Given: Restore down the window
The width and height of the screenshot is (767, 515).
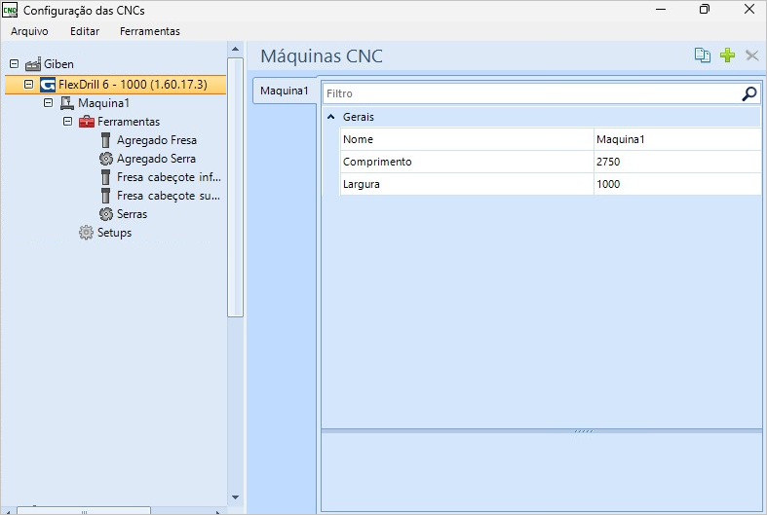Looking at the screenshot, I should (x=705, y=10).
